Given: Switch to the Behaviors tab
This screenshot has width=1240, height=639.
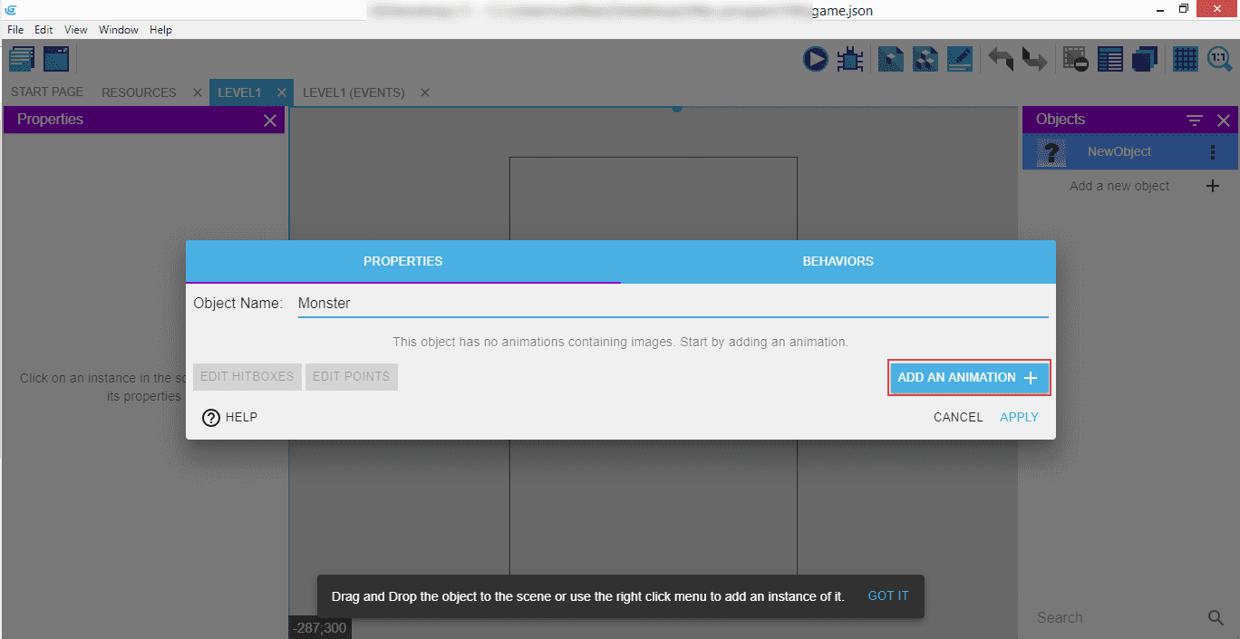Looking at the screenshot, I should pyautogui.click(x=838, y=261).
